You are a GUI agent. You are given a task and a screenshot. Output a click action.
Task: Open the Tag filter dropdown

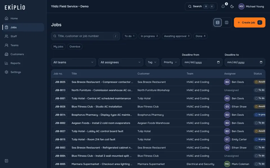pos(152,62)
